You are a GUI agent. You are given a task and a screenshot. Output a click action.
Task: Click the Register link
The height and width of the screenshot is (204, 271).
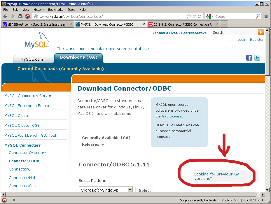tap(257, 40)
